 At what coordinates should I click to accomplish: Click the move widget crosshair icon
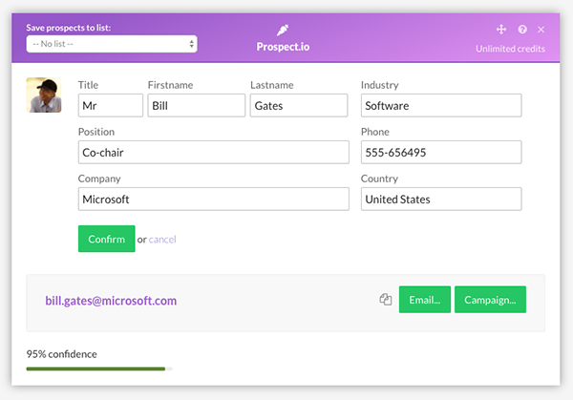tap(501, 30)
